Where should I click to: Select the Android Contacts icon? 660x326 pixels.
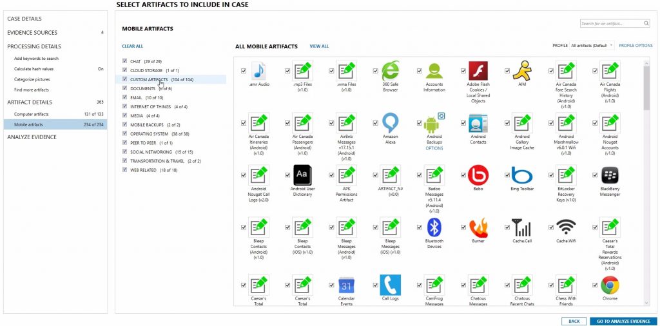click(x=478, y=123)
